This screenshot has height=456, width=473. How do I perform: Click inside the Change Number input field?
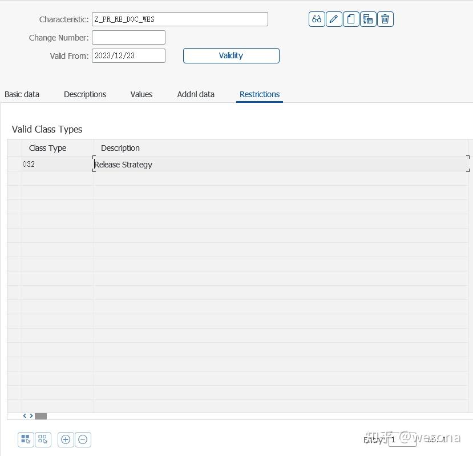click(128, 37)
